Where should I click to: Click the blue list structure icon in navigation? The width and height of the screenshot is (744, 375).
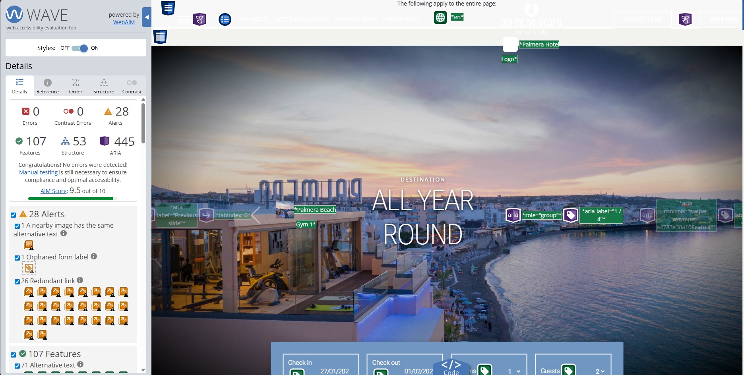coord(225,19)
